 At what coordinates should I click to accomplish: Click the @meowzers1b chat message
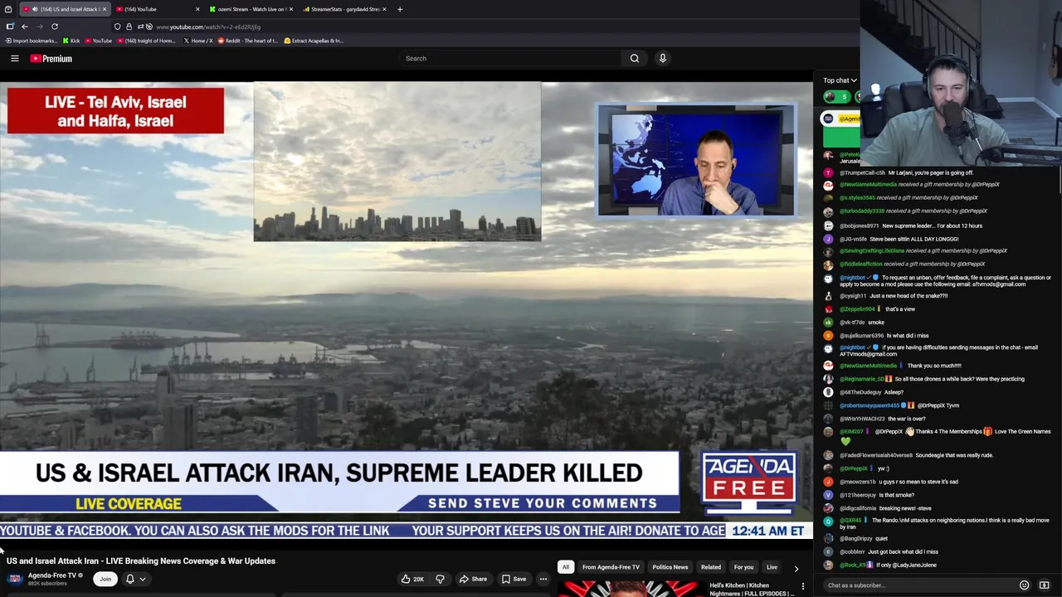click(x=899, y=482)
